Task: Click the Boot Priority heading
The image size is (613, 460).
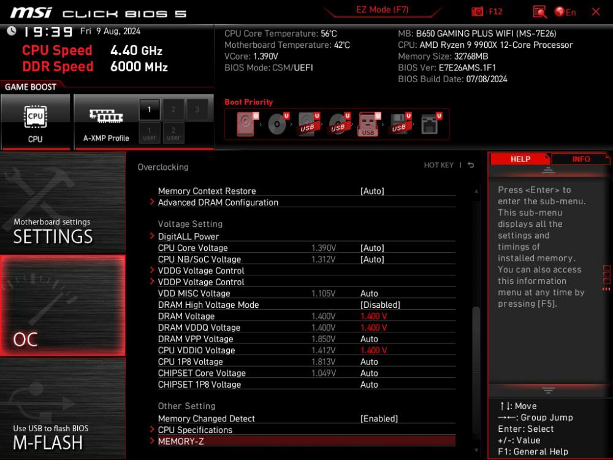Action: (x=249, y=102)
